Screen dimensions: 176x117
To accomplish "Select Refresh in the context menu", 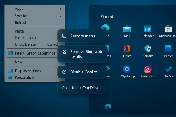I will (35, 23).
